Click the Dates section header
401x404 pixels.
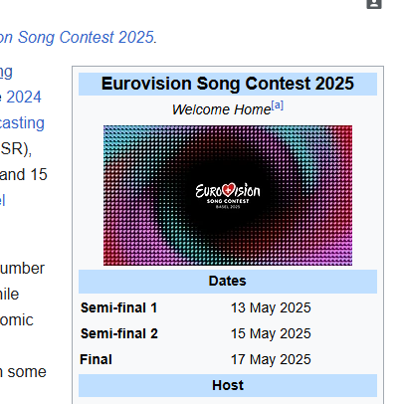tap(228, 282)
